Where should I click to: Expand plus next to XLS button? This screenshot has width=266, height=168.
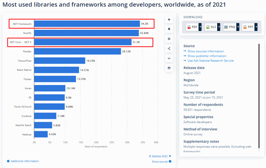[219, 27]
